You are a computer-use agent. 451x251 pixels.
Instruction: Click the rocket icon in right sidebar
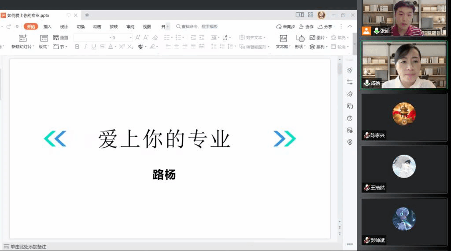[350, 70]
